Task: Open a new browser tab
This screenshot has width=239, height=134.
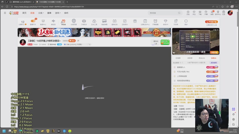Action: point(67,2)
